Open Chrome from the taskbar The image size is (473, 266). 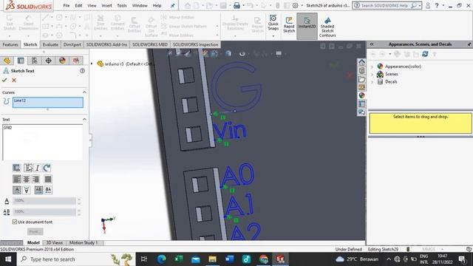263,259
